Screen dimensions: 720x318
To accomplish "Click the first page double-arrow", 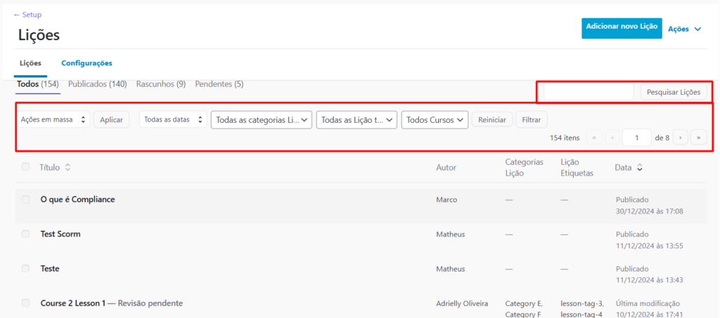I will (x=594, y=138).
